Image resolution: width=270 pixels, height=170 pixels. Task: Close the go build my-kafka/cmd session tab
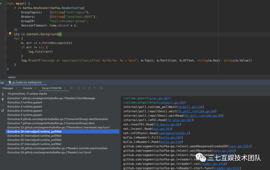pos(44,83)
